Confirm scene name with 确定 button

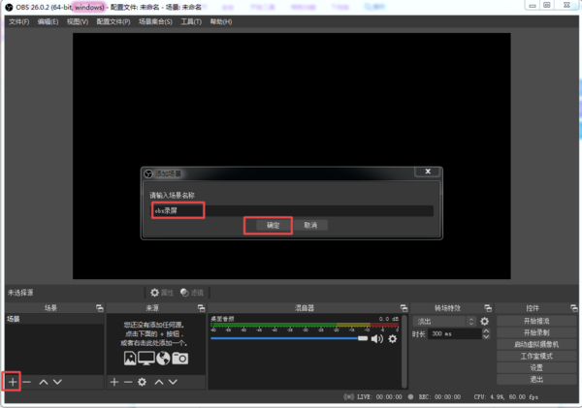(274, 225)
